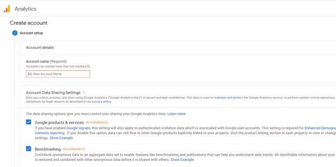Uncheck Google products & services checkbox
This screenshot has width=336, height=167.
click(x=28, y=122)
